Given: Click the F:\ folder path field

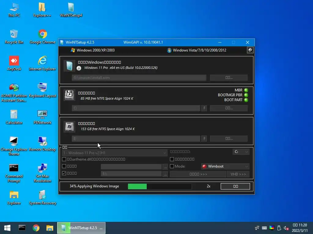Looking at the screenshot, I should coord(131,174).
